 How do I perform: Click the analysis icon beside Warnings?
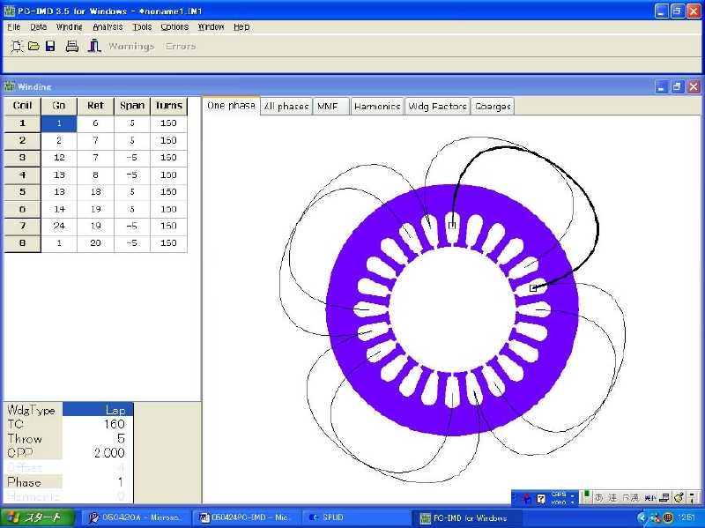pos(94,46)
